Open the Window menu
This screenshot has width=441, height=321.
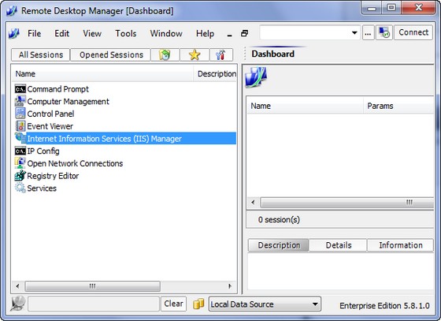point(166,33)
